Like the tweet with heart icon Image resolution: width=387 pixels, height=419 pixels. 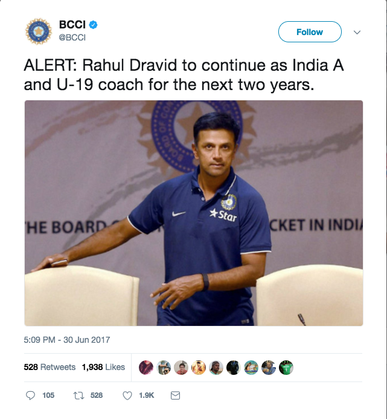127,395
